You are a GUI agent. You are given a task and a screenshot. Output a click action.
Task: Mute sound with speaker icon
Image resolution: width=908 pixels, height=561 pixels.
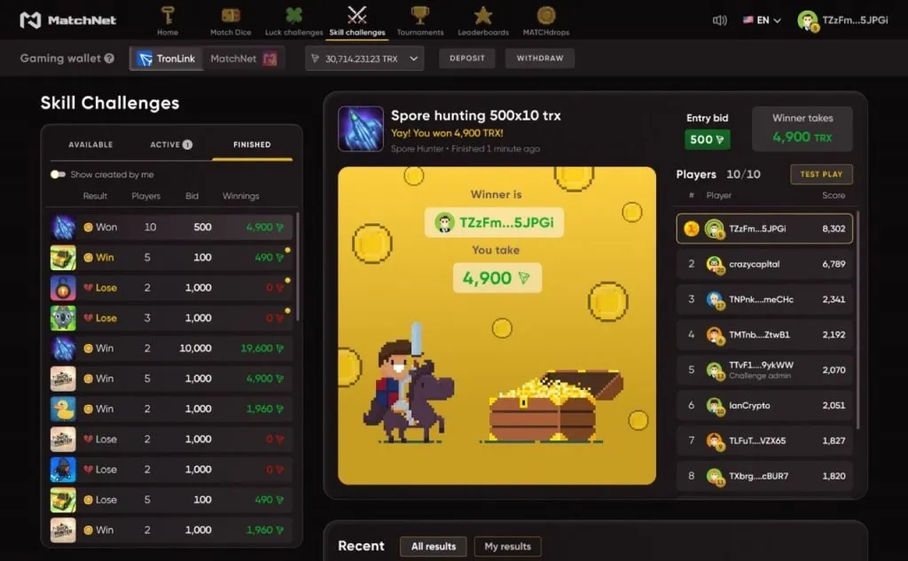tap(719, 20)
